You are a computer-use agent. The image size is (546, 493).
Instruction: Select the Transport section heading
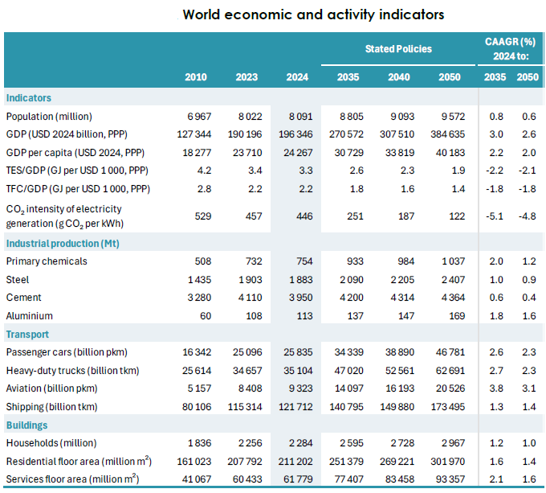click(27, 334)
